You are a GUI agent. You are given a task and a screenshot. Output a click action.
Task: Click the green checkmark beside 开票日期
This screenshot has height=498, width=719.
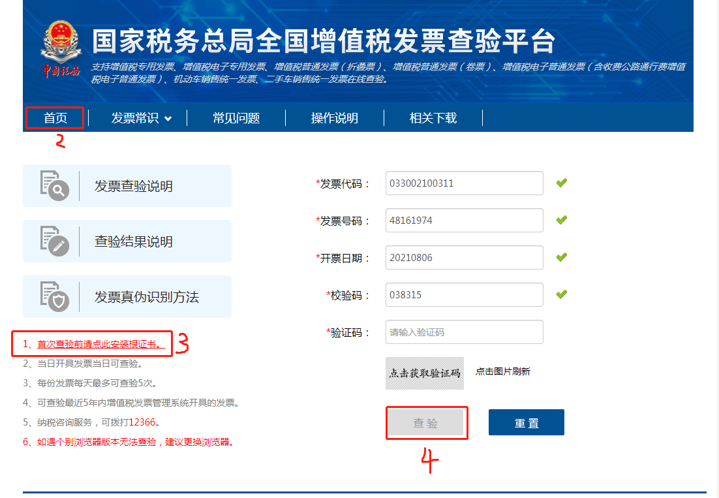coord(561,257)
